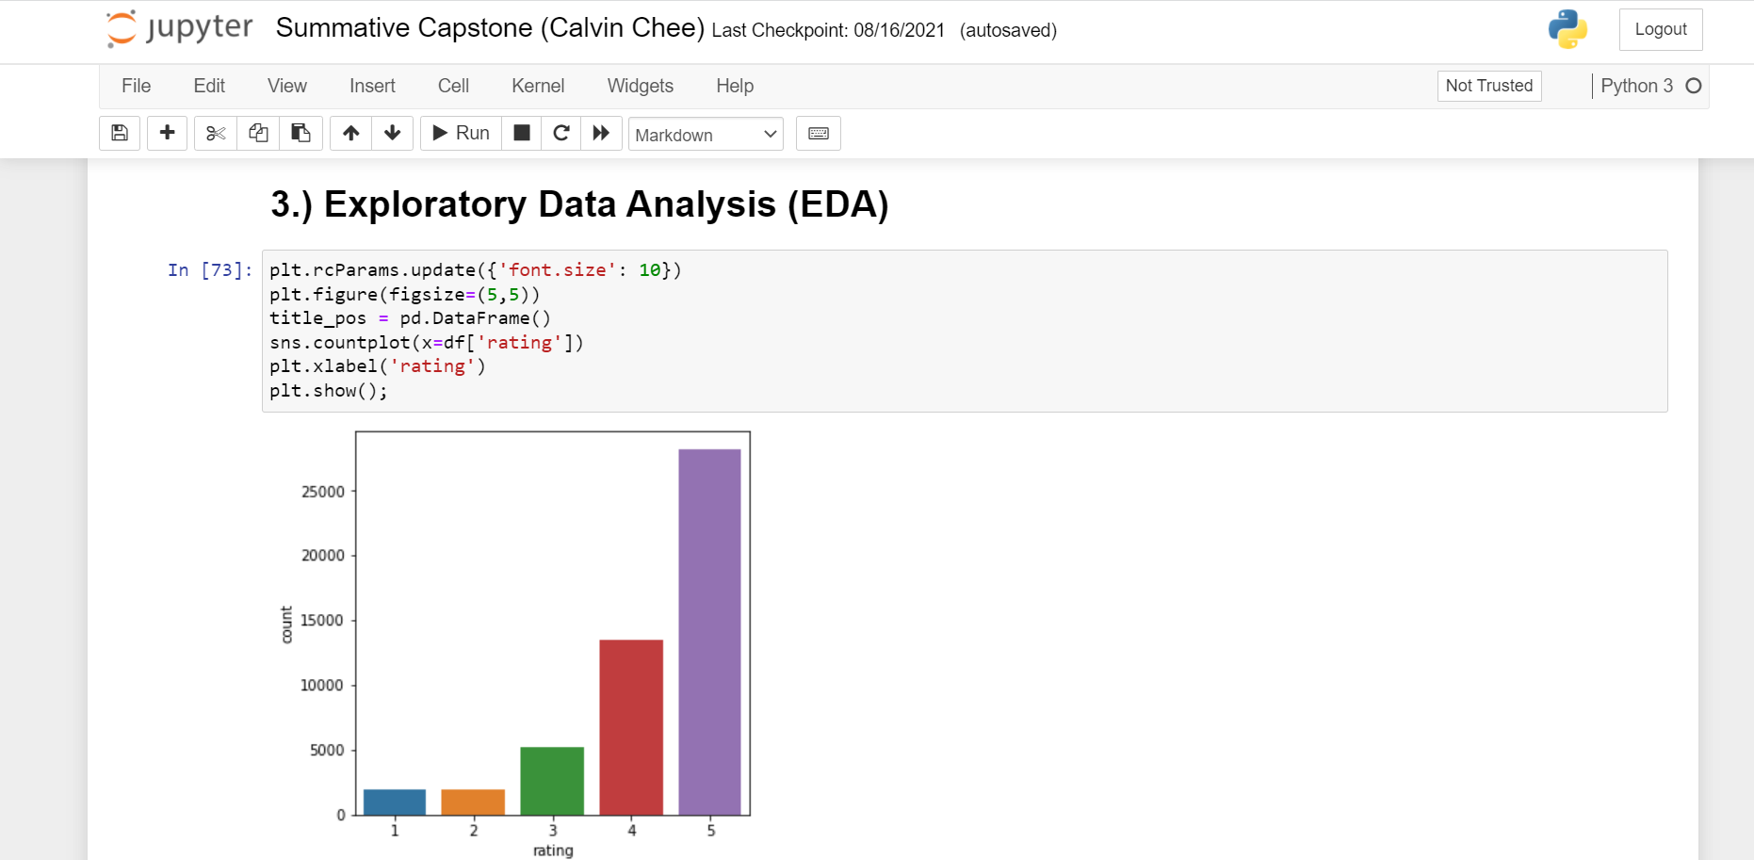This screenshot has height=860, width=1754.
Task: Open the cell type Markdown dropdown
Action: 706,134
